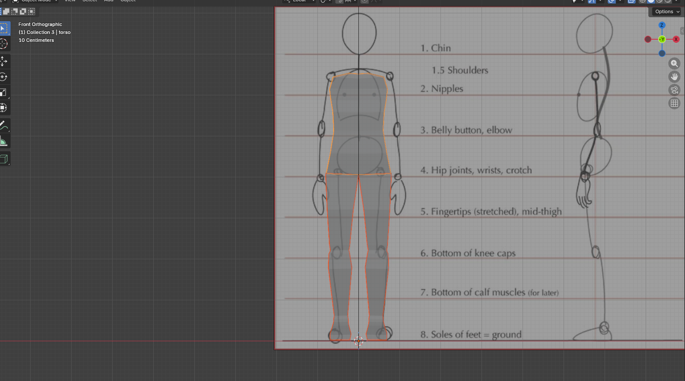Viewport: 685px width, 381px height.
Task: Toggle viewport overlays
Action: tap(611, 1)
